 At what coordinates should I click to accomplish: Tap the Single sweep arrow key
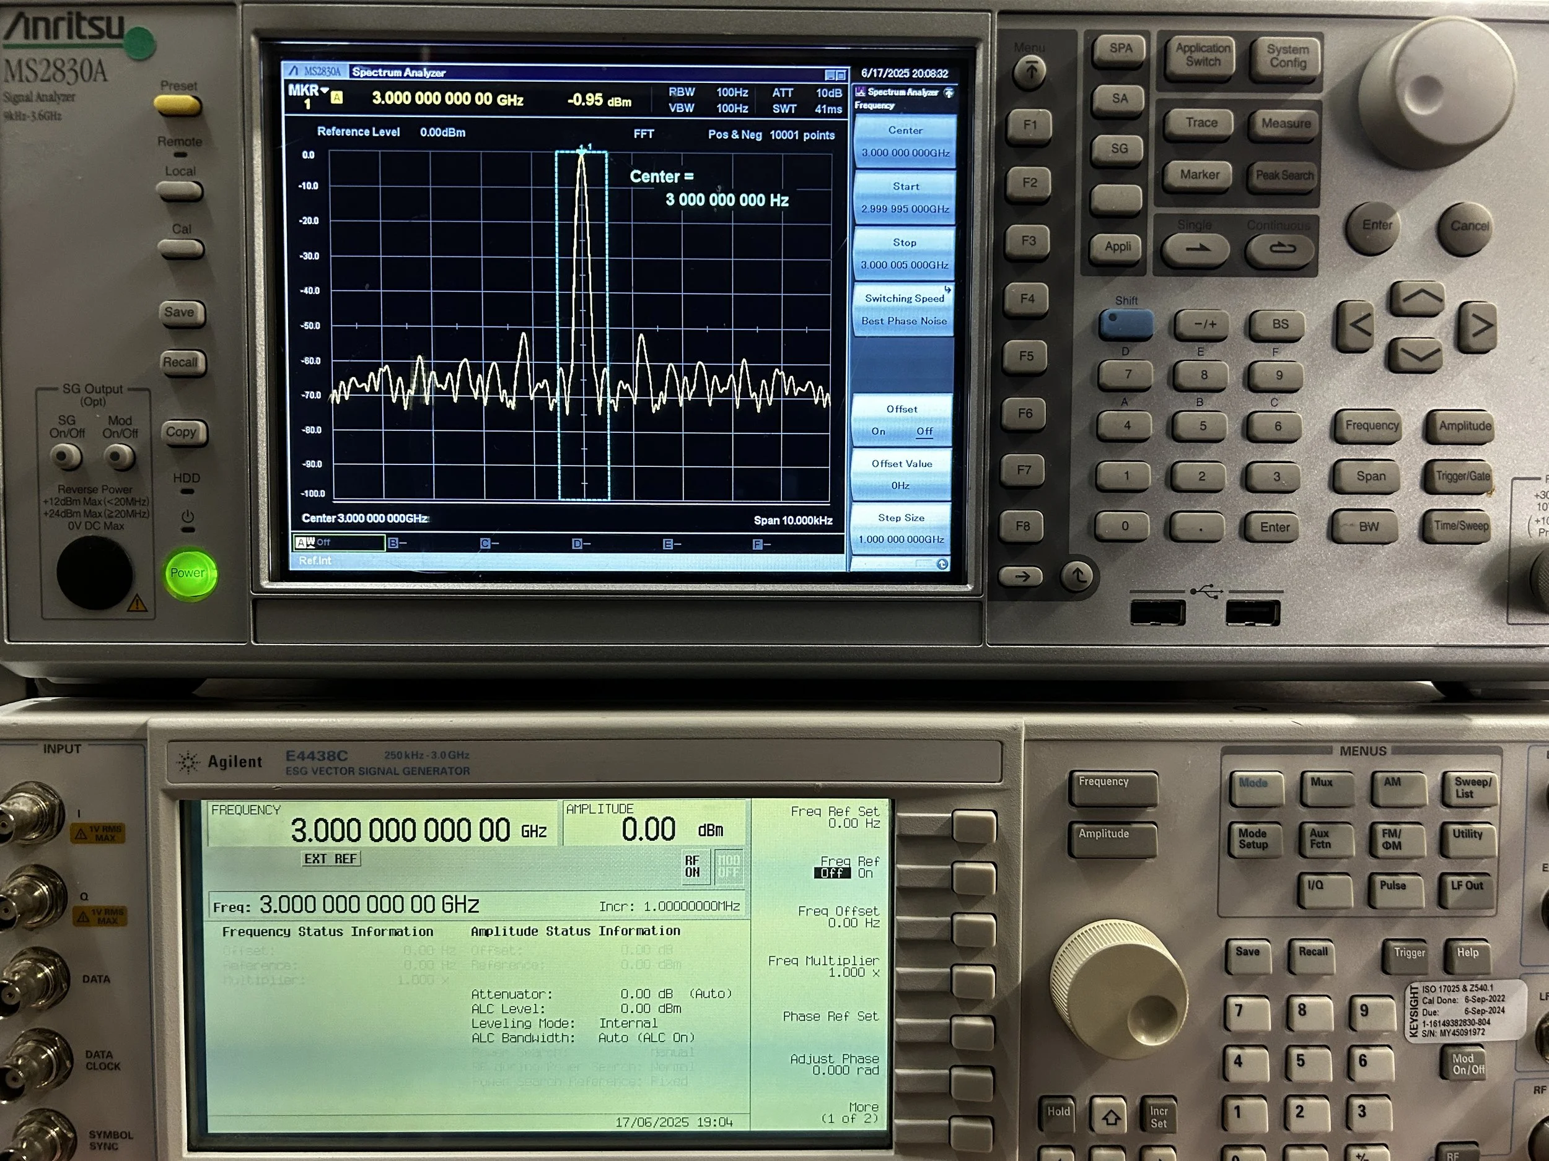[1195, 248]
